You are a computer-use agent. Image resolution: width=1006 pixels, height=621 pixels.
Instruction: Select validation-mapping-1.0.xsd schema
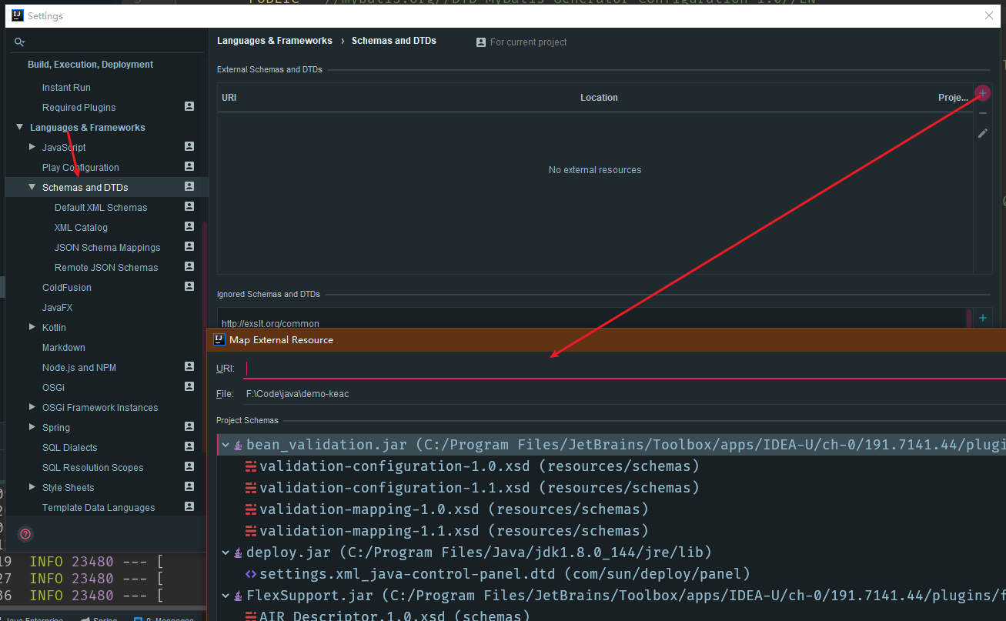coord(454,509)
